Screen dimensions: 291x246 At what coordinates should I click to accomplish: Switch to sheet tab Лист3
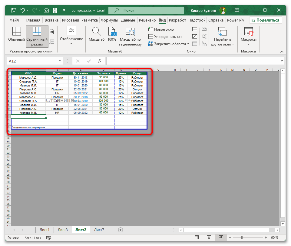pos(63,230)
